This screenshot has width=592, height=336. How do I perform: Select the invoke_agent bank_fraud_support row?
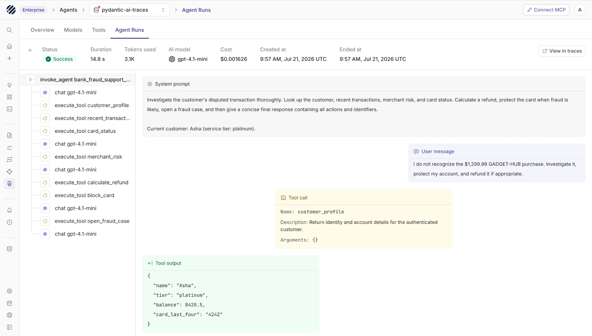click(x=78, y=80)
